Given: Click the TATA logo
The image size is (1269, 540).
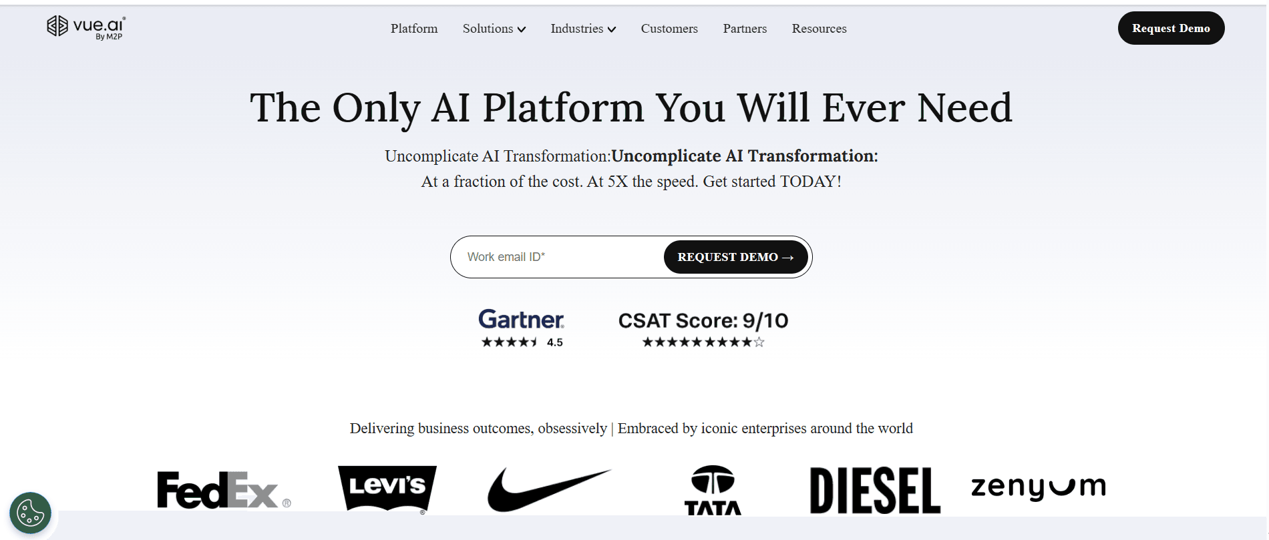Looking at the screenshot, I should click(x=713, y=491).
